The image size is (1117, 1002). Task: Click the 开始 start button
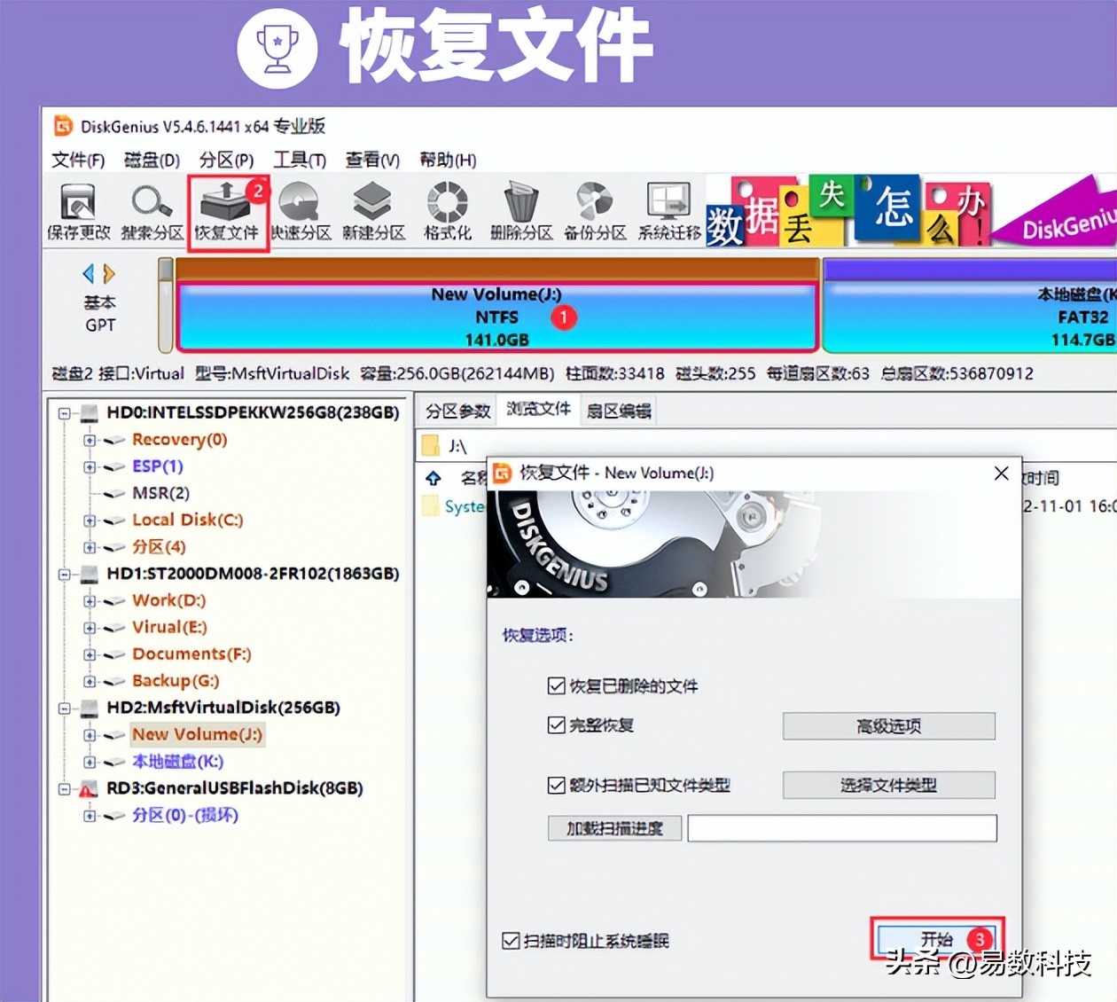pos(935,937)
